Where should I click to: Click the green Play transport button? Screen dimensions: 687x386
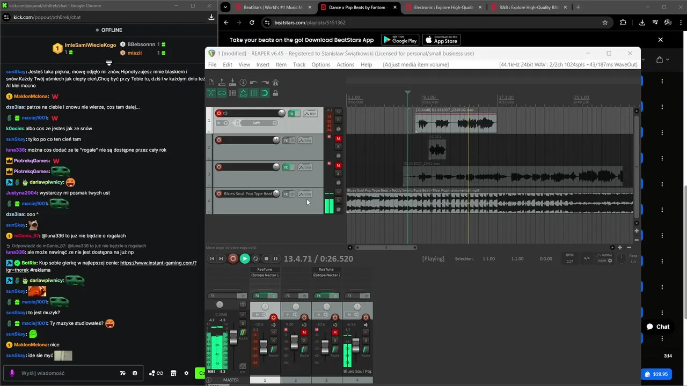coord(245,259)
